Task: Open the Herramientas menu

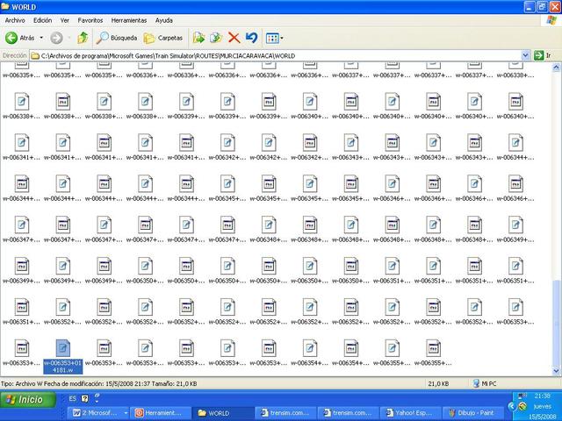Action: point(128,19)
